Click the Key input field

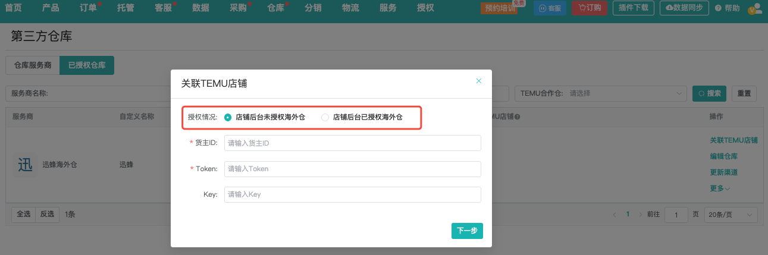(x=352, y=194)
